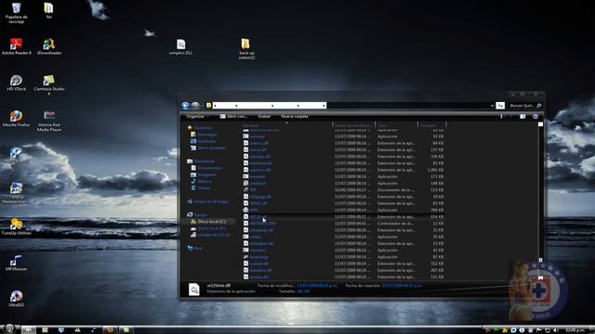This screenshot has height=334, width=595.
Task: Click the refresh button beside address bar
Action: click(x=500, y=106)
